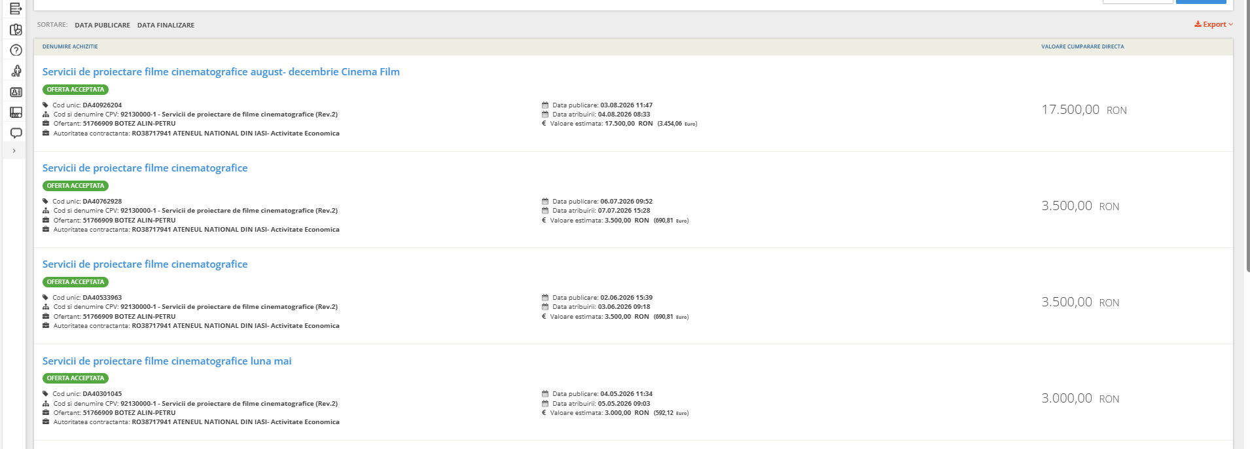Open the ID card sidebar icon

coord(16,92)
